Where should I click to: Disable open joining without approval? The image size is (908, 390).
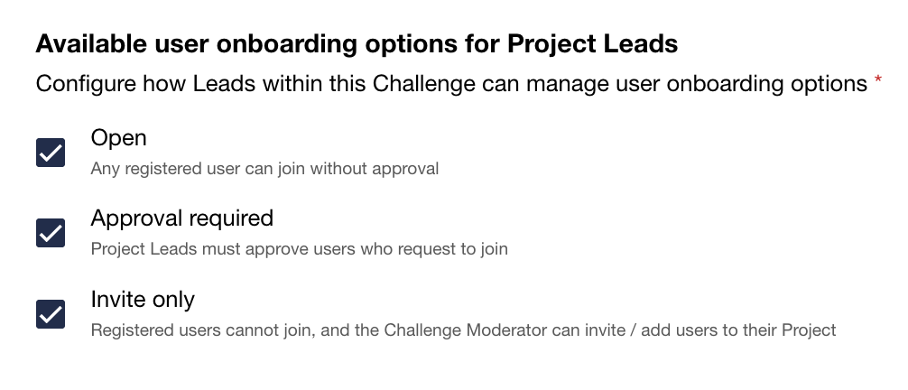(51, 153)
